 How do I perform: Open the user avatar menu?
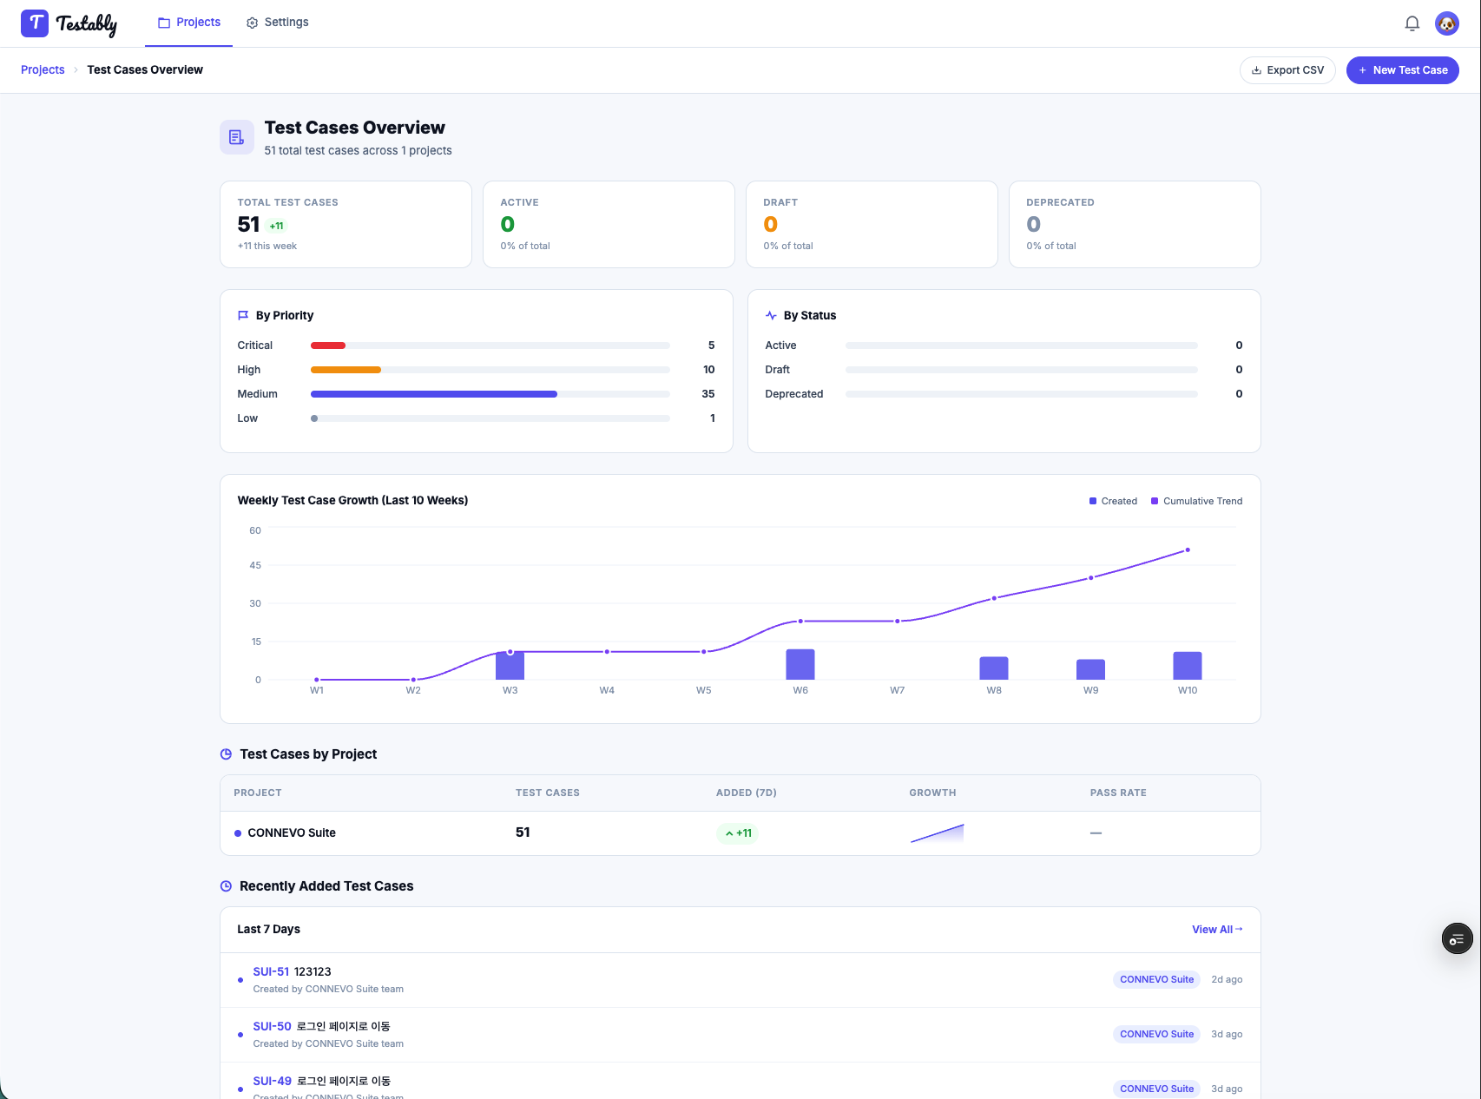coord(1447,23)
